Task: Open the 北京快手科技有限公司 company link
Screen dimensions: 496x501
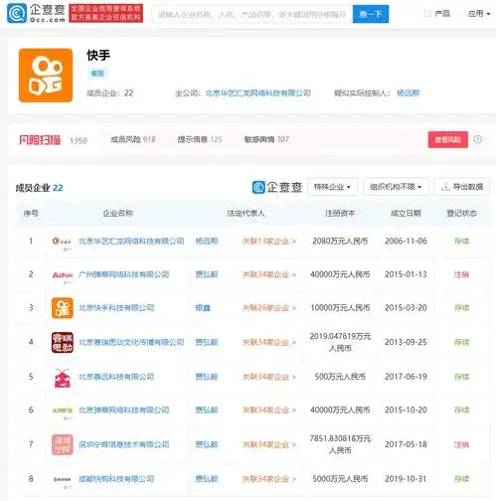Action: coord(116,308)
